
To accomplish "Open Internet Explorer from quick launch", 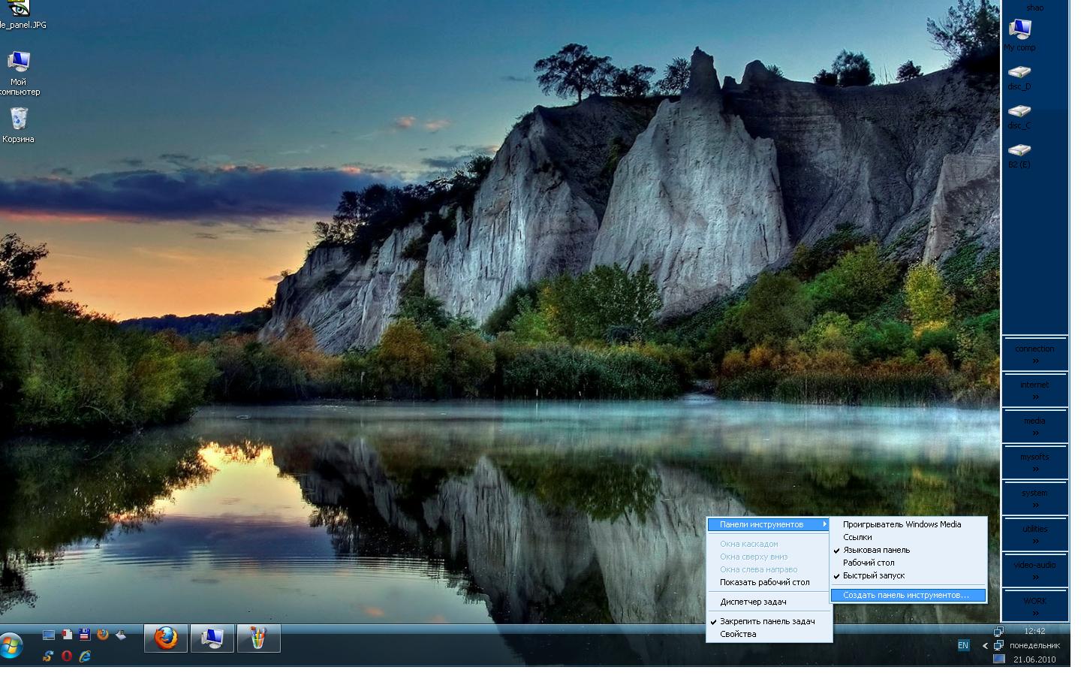I will (x=85, y=656).
